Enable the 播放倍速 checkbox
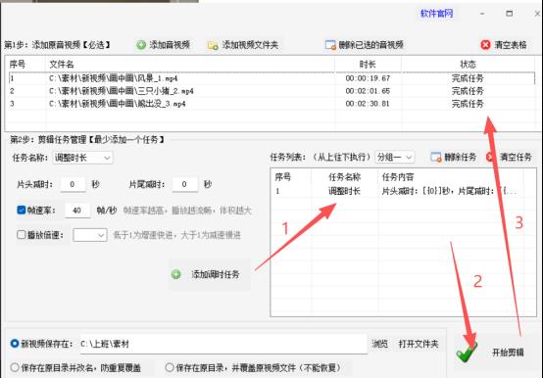The height and width of the screenshot is (378, 543). [22, 235]
